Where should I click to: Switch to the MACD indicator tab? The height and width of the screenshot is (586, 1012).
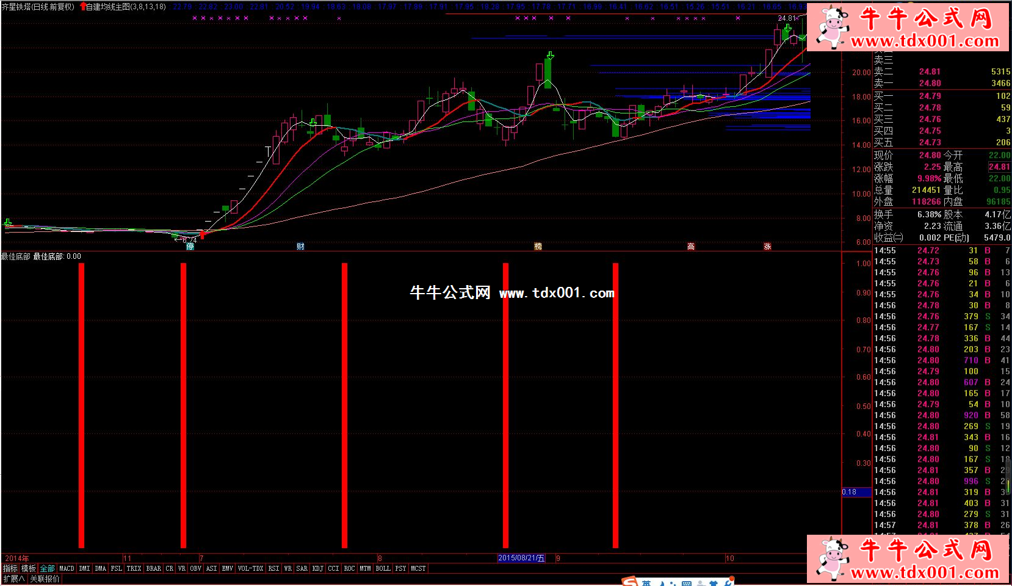click(x=67, y=568)
